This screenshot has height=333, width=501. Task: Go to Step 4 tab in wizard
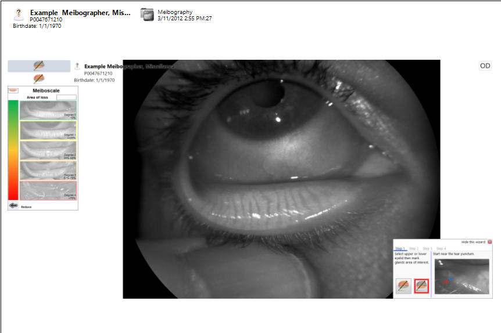(441, 248)
